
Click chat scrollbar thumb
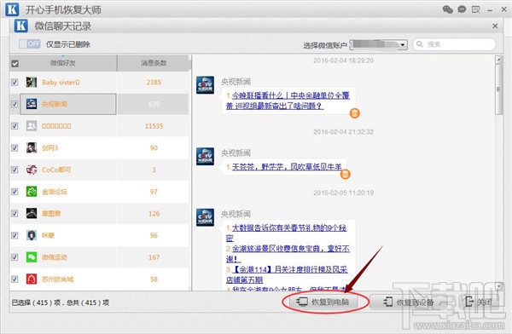[498, 89]
